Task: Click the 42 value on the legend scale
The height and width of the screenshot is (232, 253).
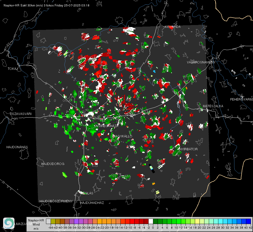Action: point(250,228)
